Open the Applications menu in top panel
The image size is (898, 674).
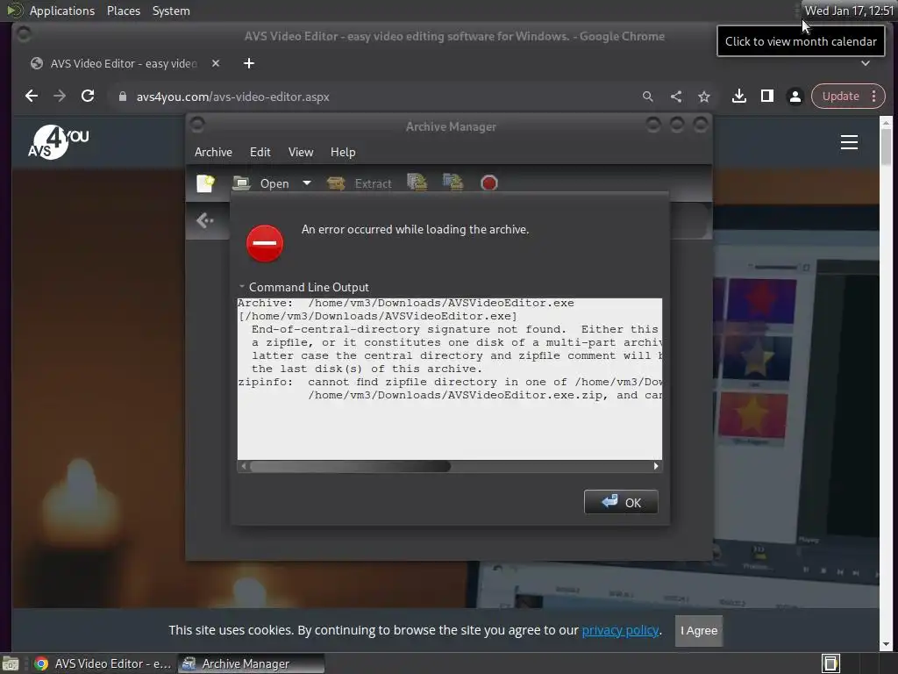pyautogui.click(x=62, y=11)
